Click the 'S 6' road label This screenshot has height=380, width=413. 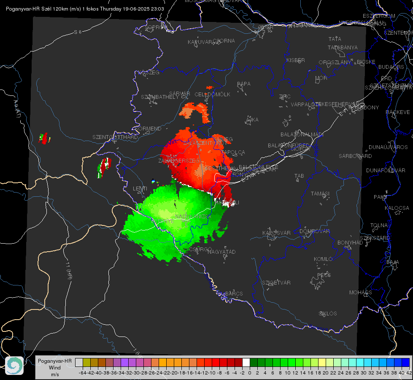point(78,32)
